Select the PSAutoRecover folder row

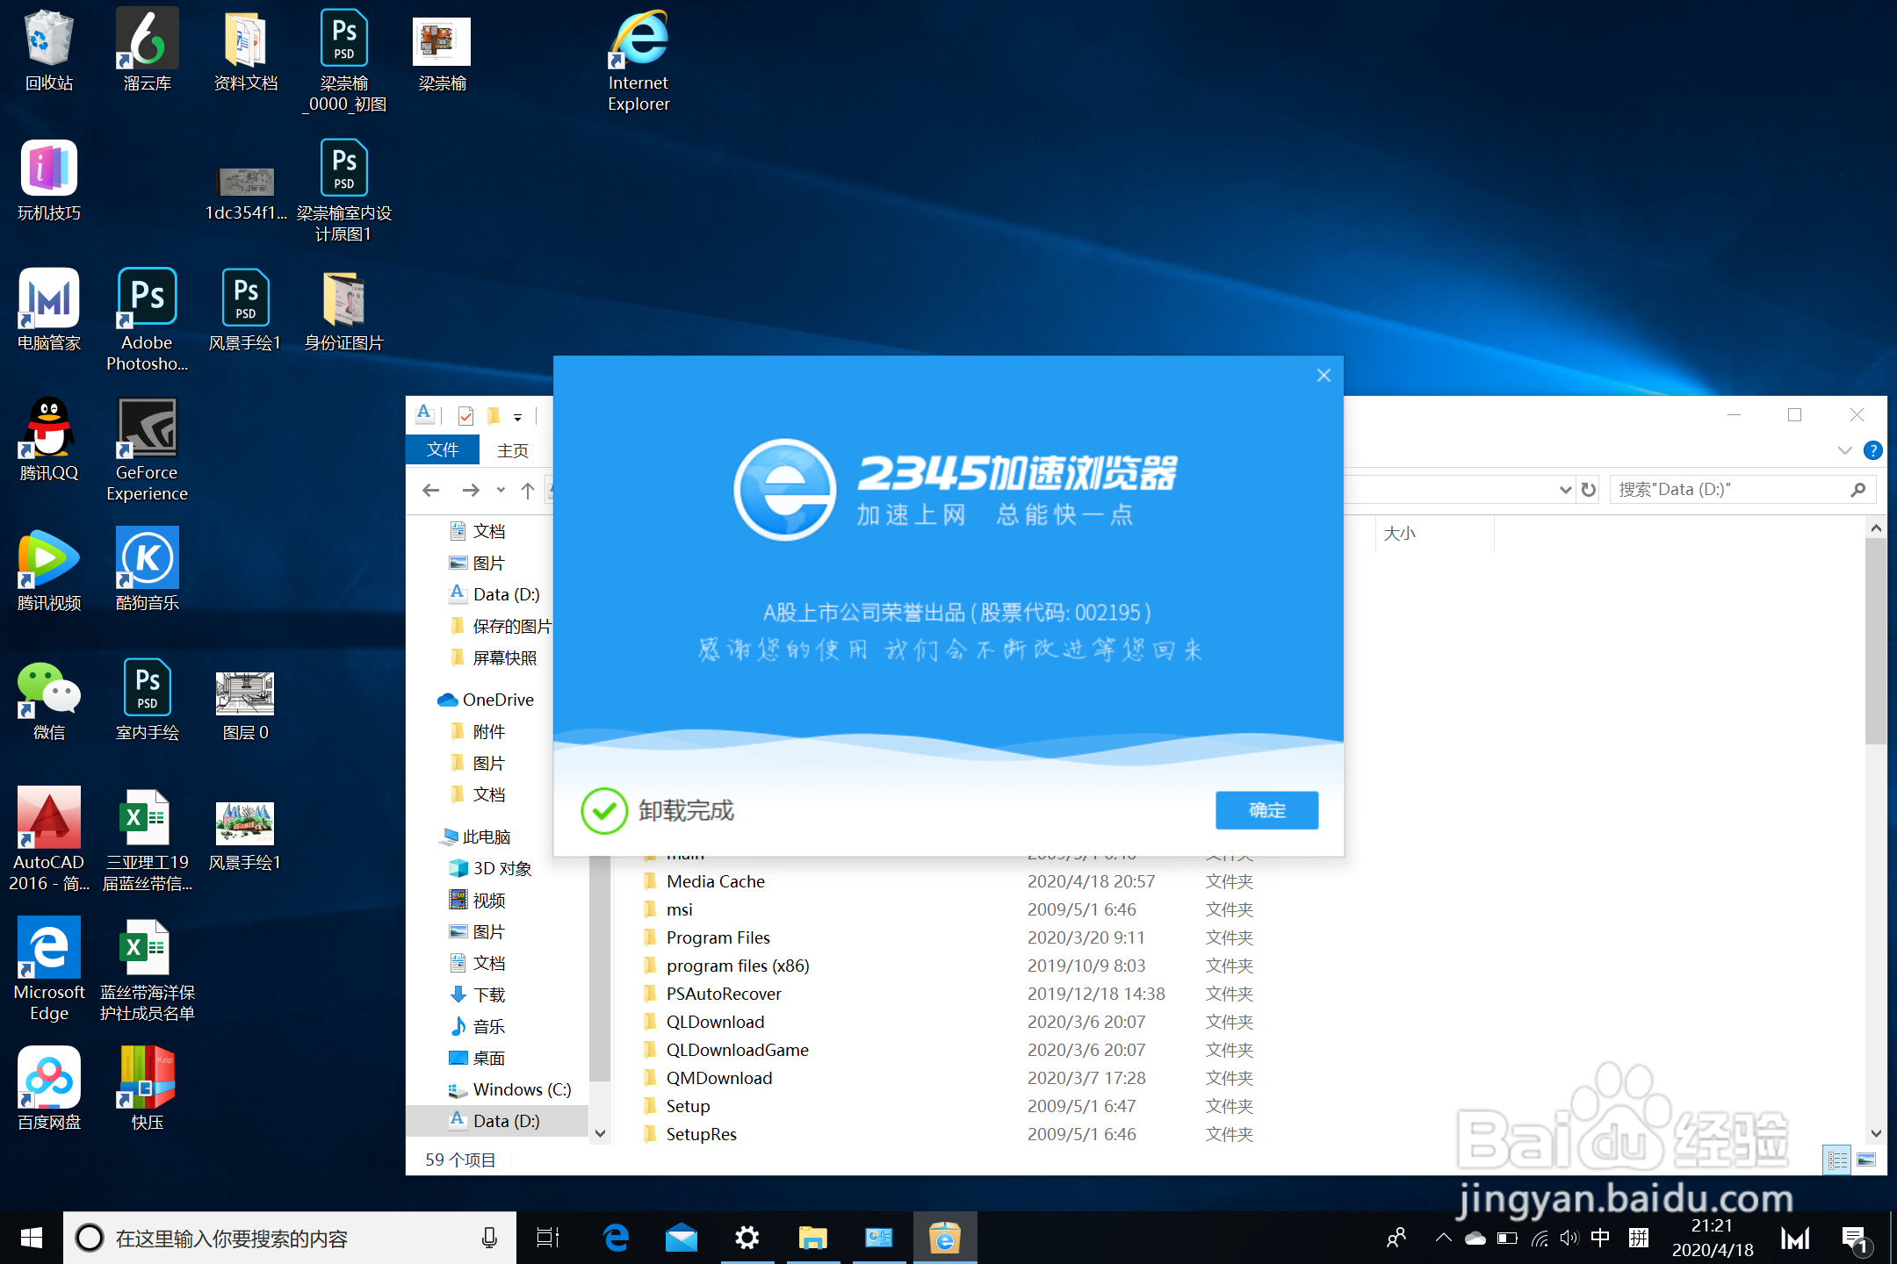[x=948, y=994]
